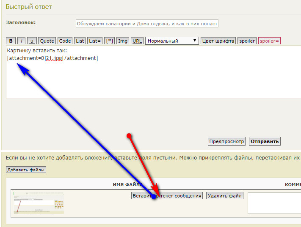This screenshot has width=301, height=227.
Task: Apply italic with the i button
Action: 22,41
